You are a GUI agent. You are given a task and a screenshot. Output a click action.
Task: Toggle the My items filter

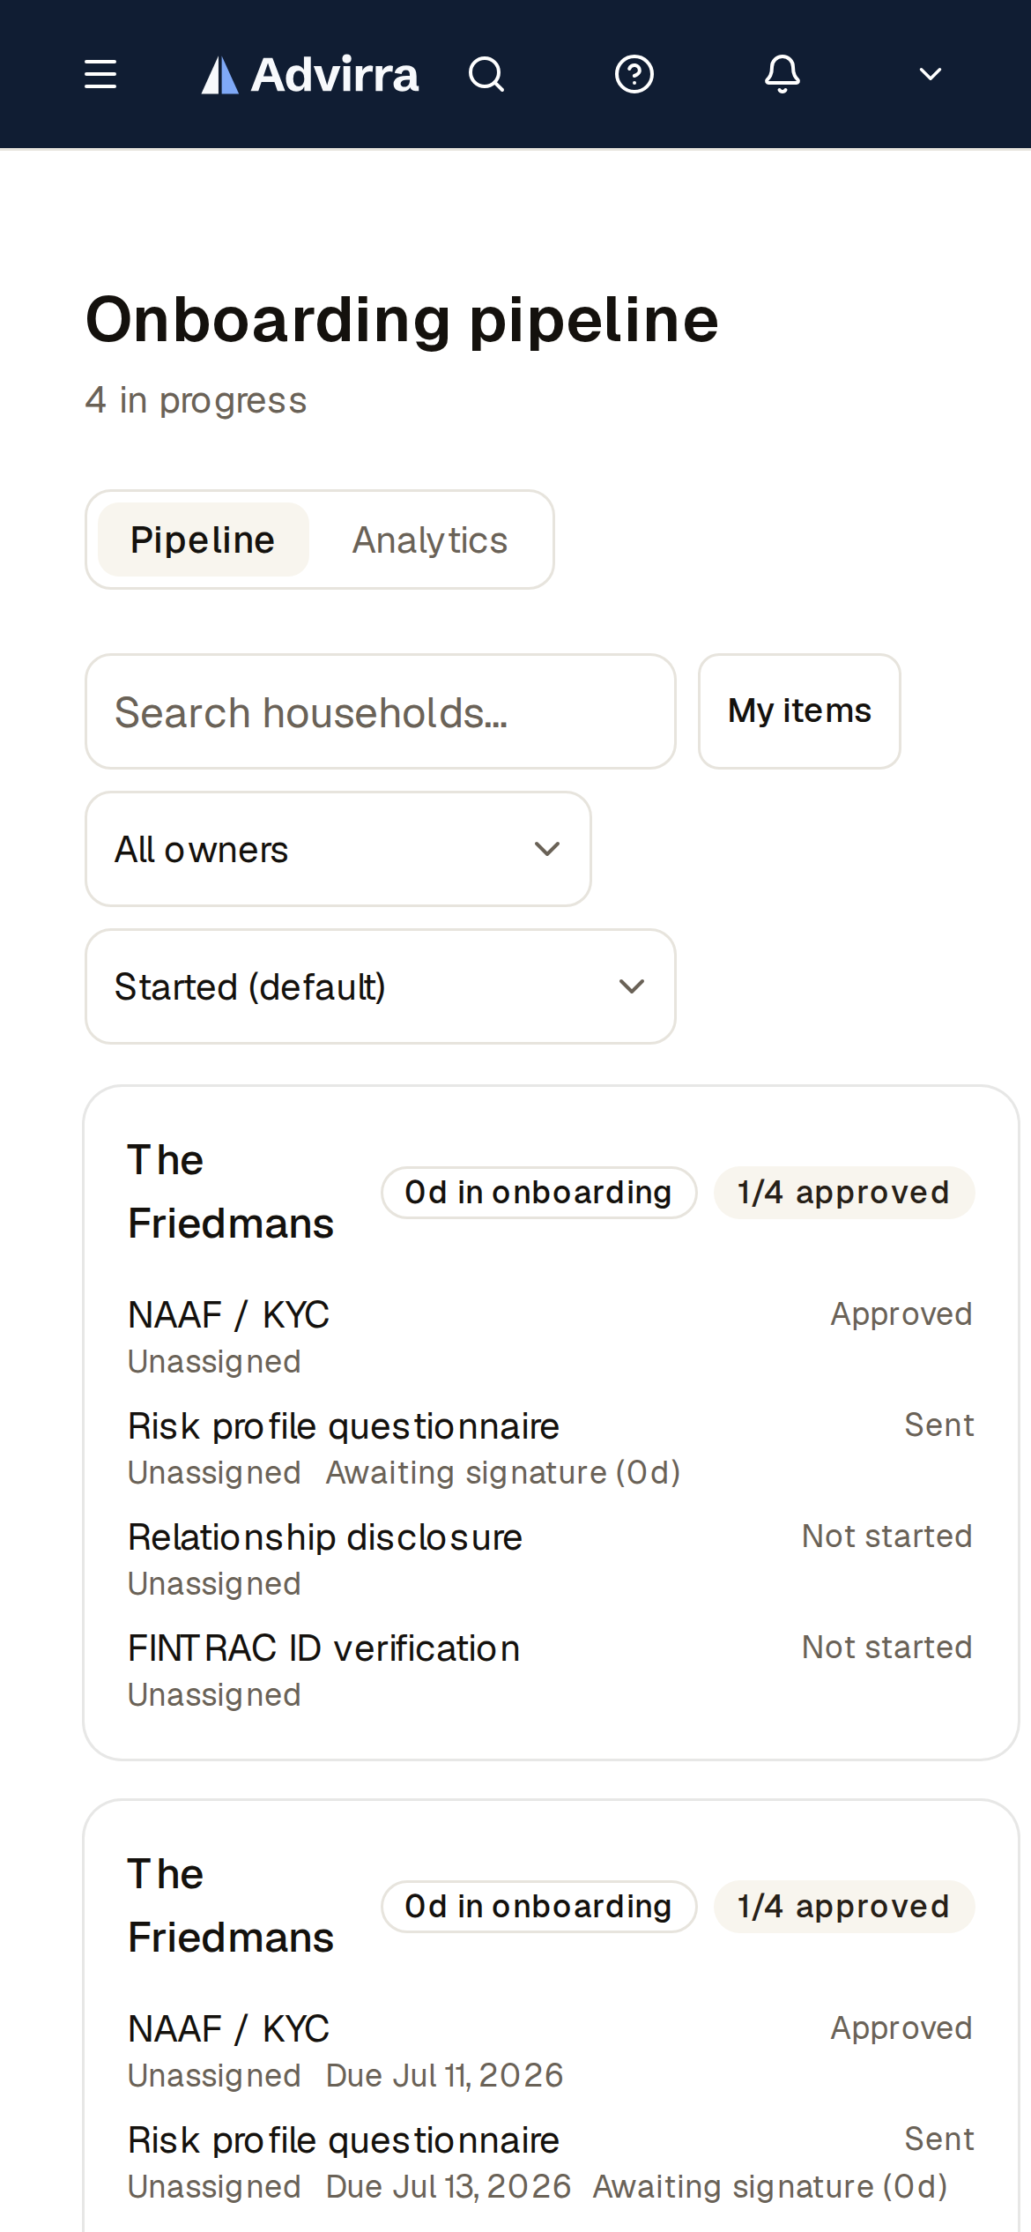799,711
